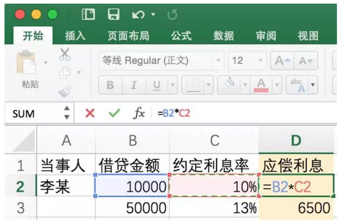Screen dimensions: 341x224
Task: Click cell containing 当事人
Action: click(66, 166)
